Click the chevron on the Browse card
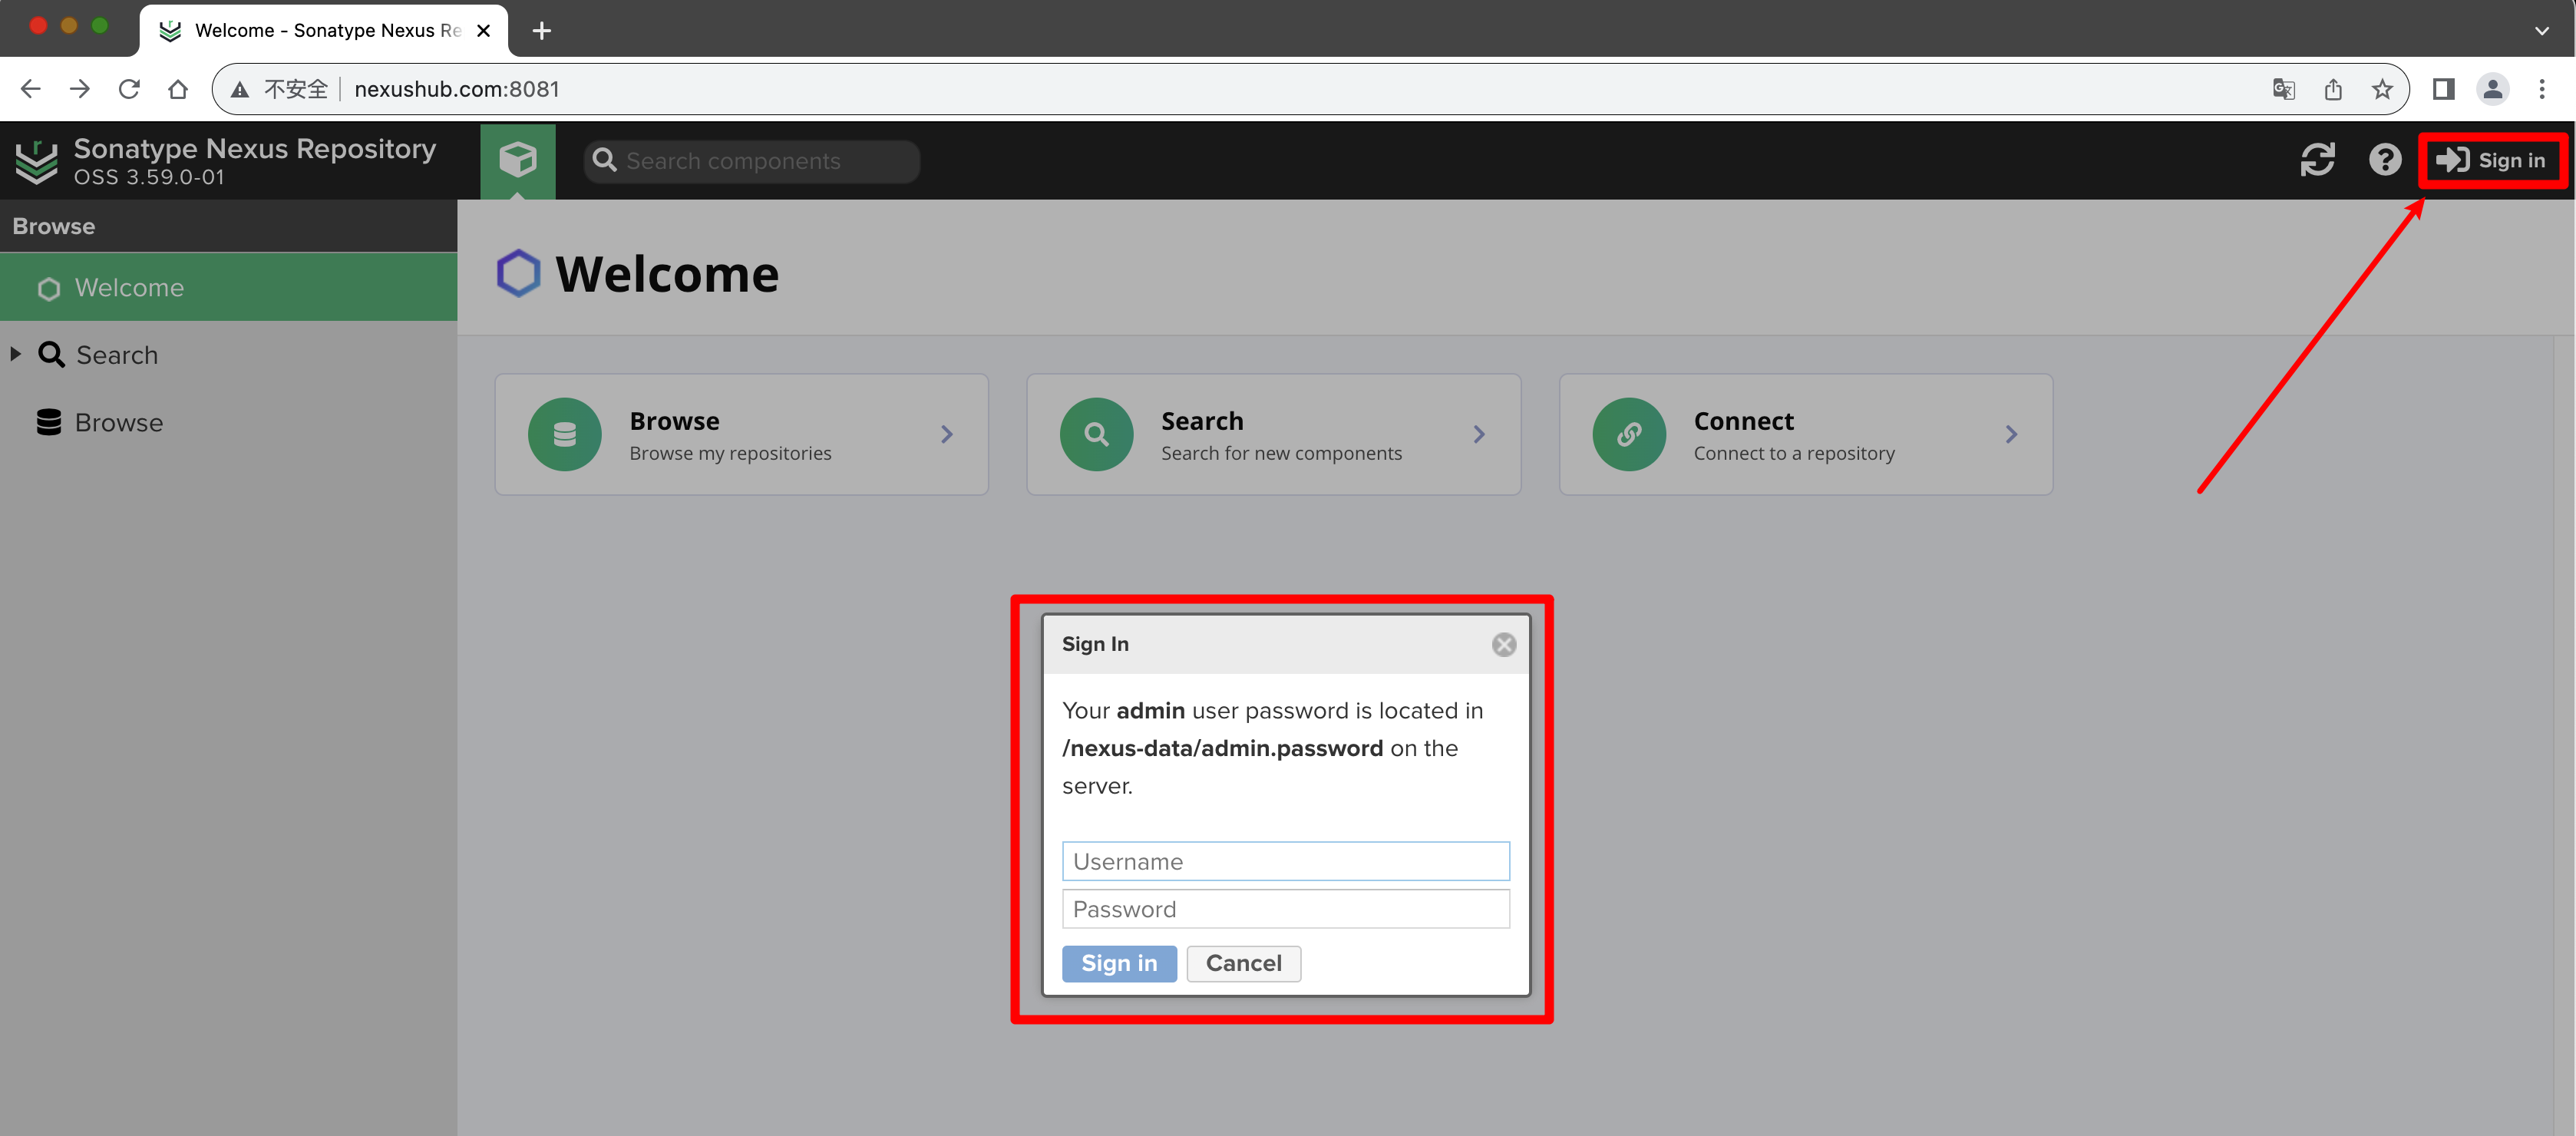Image resolution: width=2576 pixels, height=1136 pixels. (946, 434)
